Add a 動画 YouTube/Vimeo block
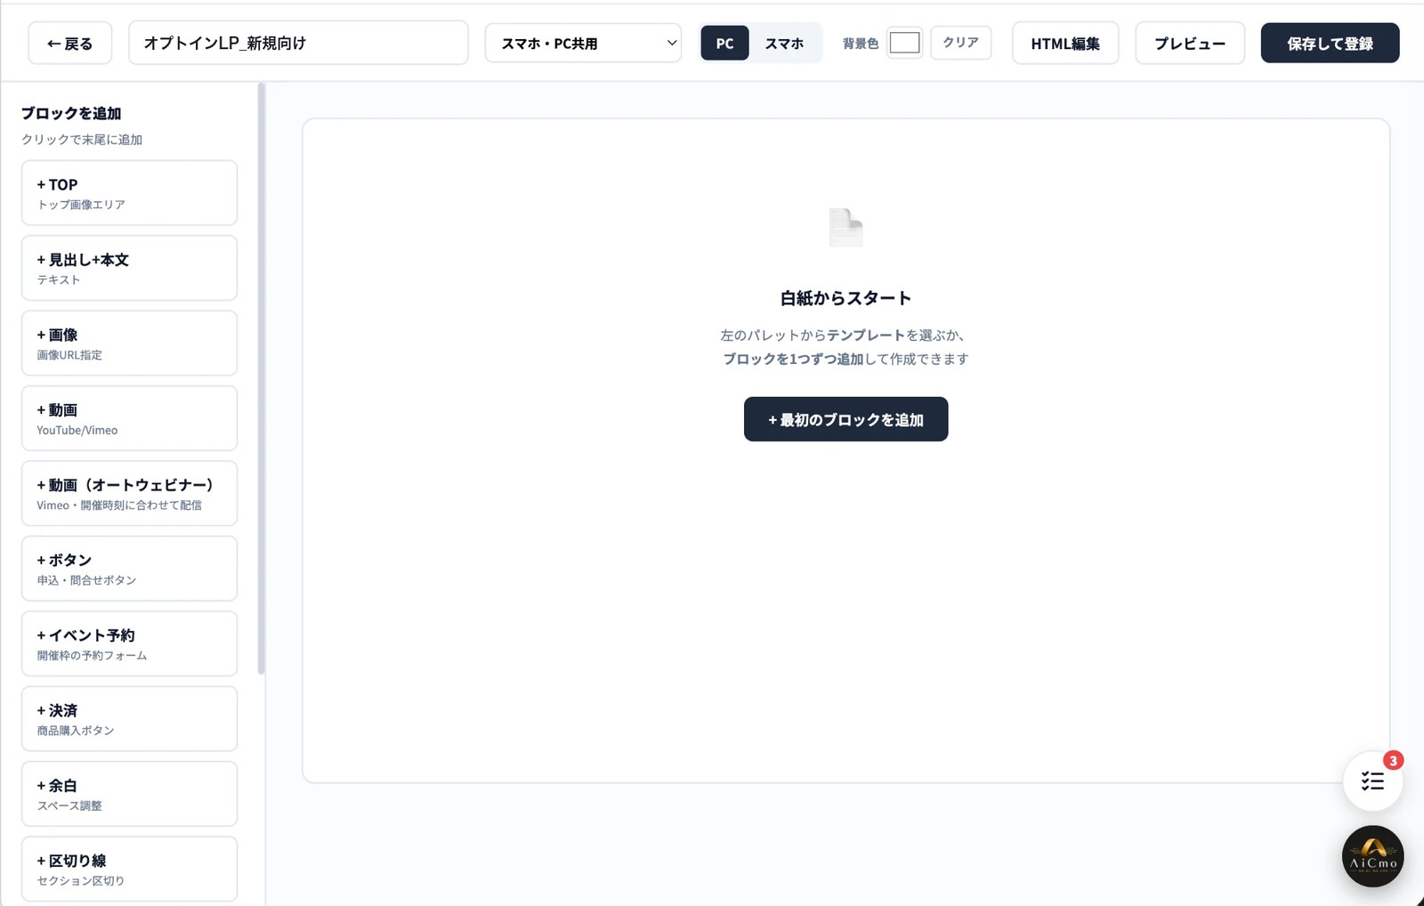Image resolution: width=1424 pixels, height=906 pixels. coord(129,418)
